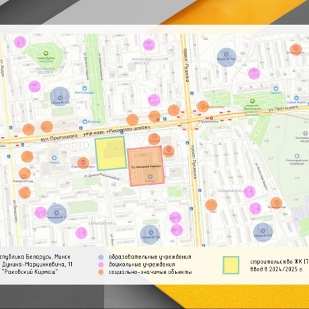The image size is (309, 309).
Task: Select the Школа № 127 blue marker
Action: coord(263,232)
